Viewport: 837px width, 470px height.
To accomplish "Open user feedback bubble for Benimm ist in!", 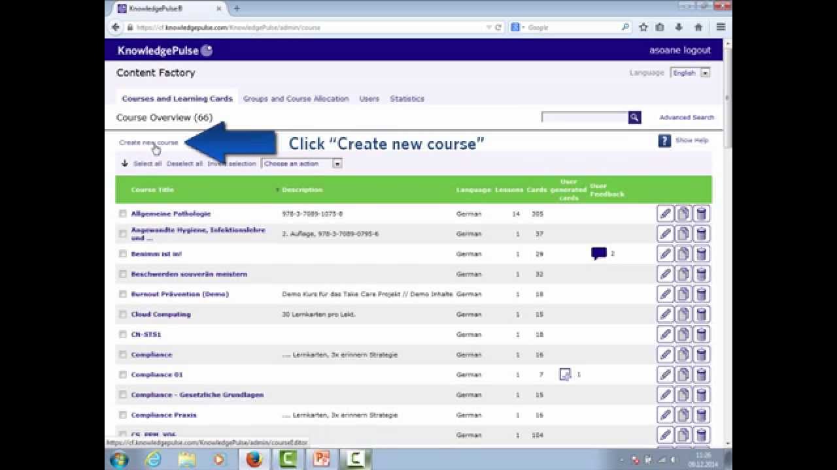I will (x=599, y=253).
